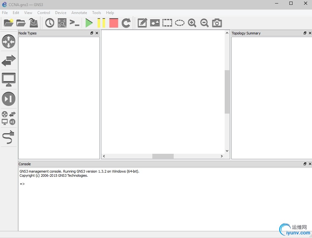Click the console command prompt line

[x=22, y=184]
